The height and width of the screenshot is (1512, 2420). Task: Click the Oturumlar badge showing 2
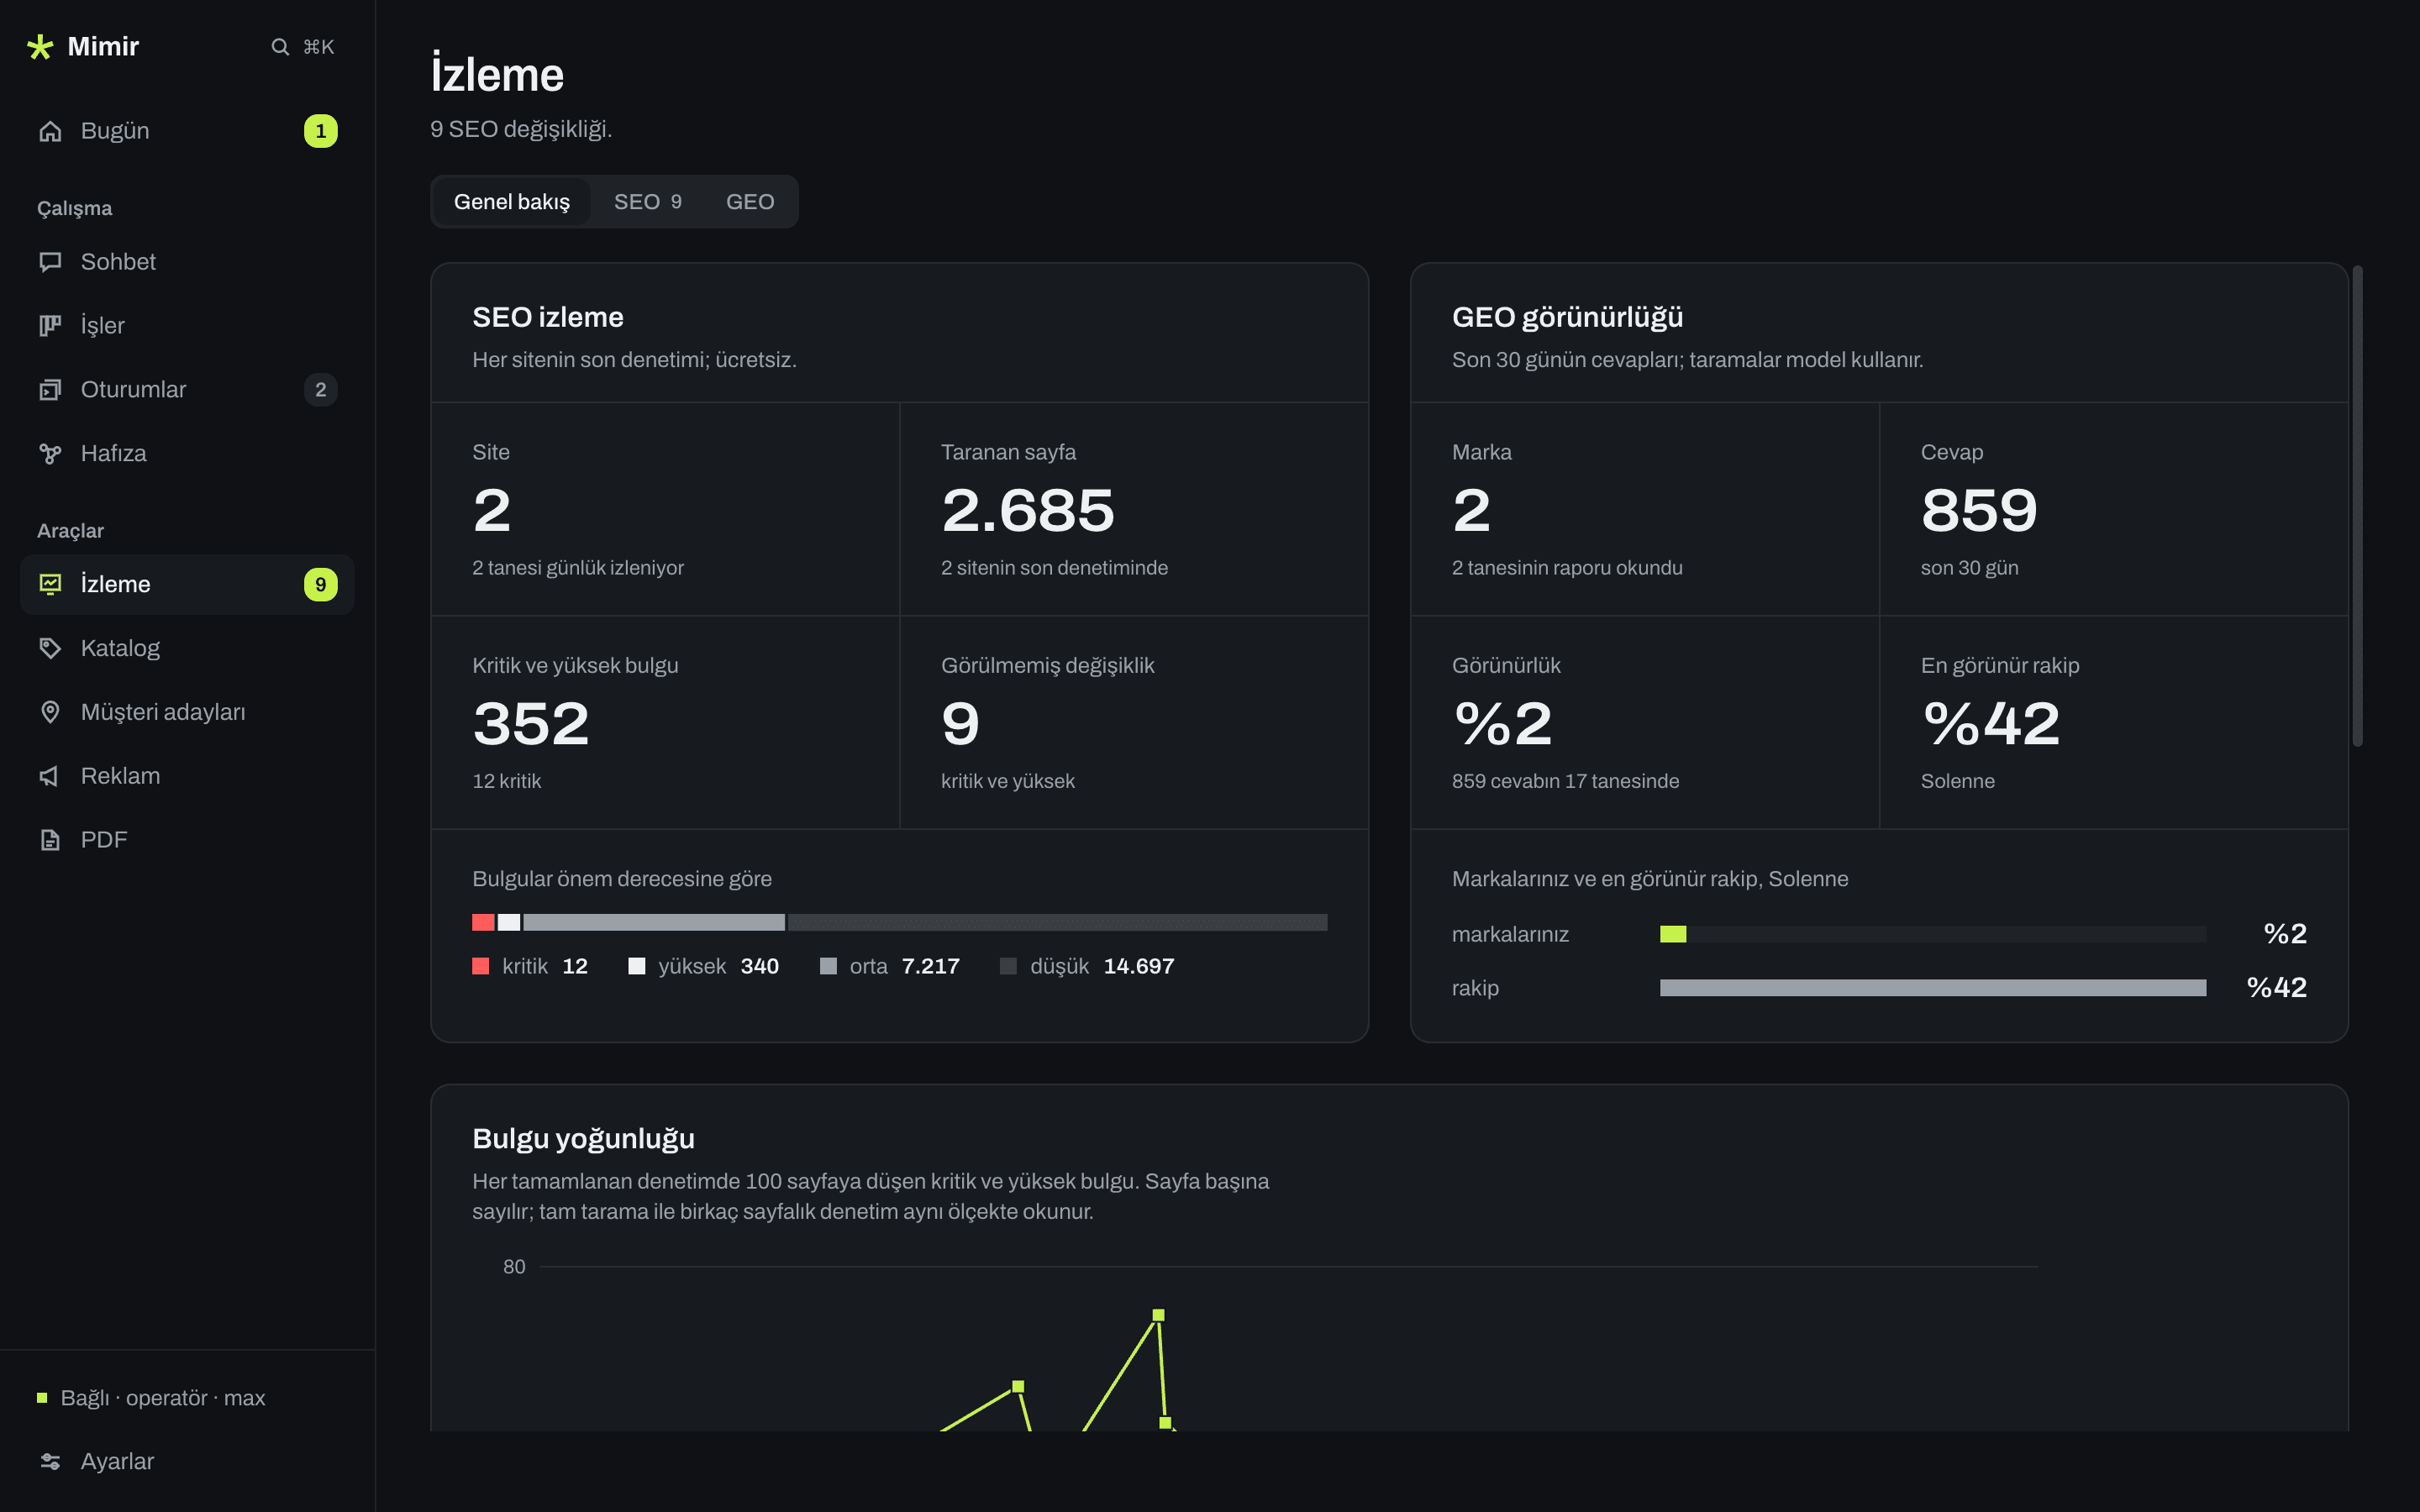tap(321, 390)
